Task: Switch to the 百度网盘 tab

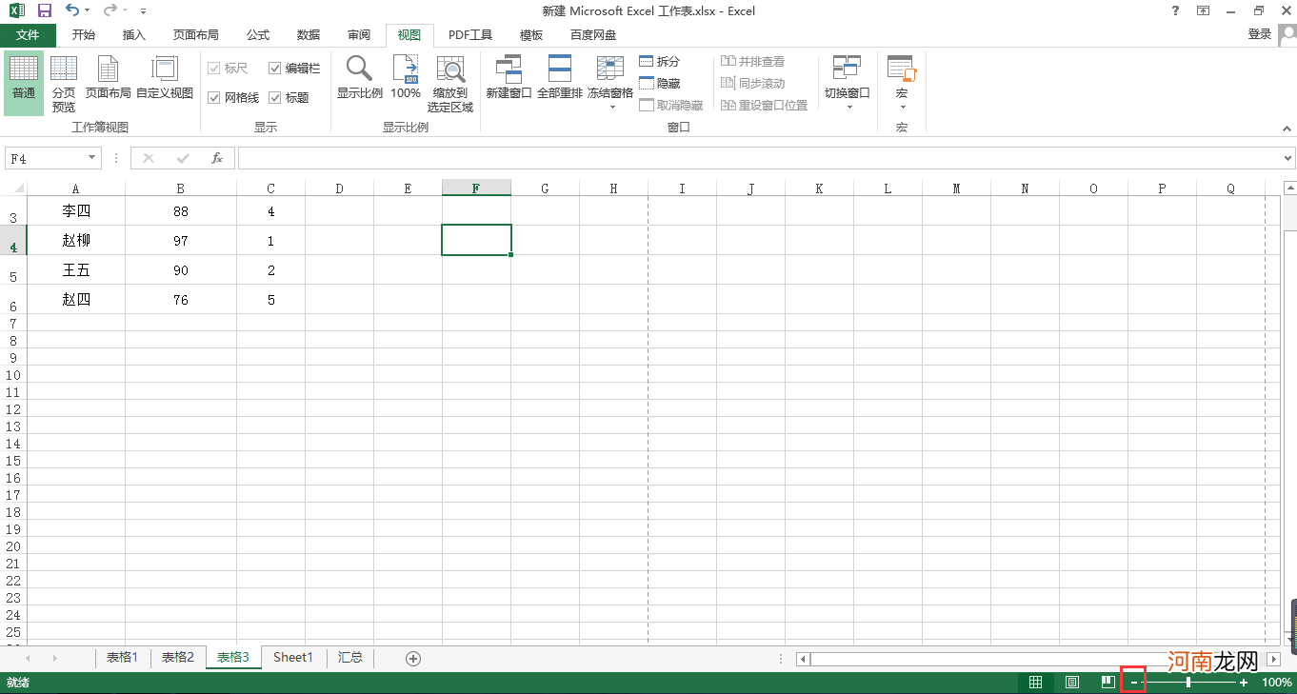Action: [x=593, y=35]
